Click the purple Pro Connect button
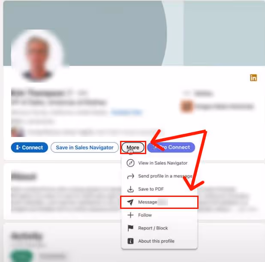This screenshot has width=265, height=262. [171, 147]
